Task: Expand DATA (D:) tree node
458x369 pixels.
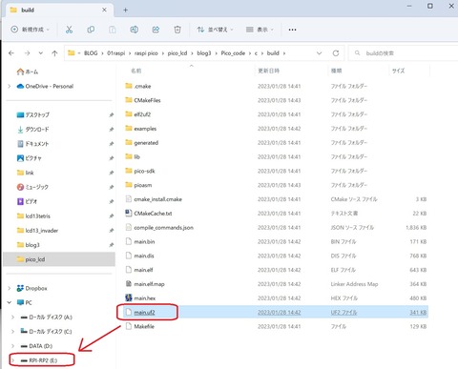Action: point(12,346)
